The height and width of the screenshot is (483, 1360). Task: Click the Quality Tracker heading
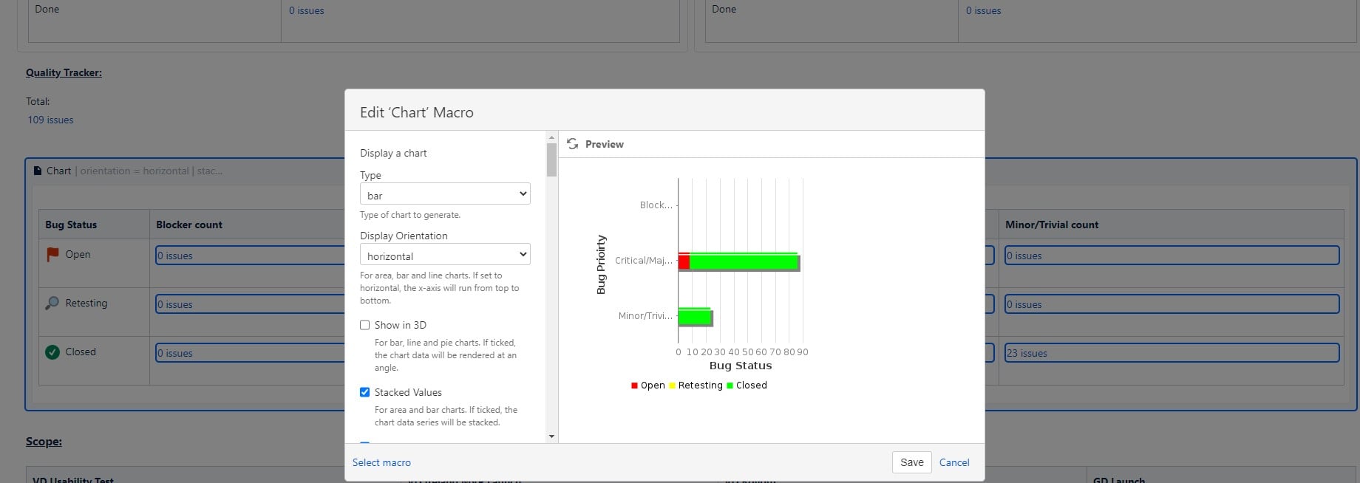click(x=64, y=72)
